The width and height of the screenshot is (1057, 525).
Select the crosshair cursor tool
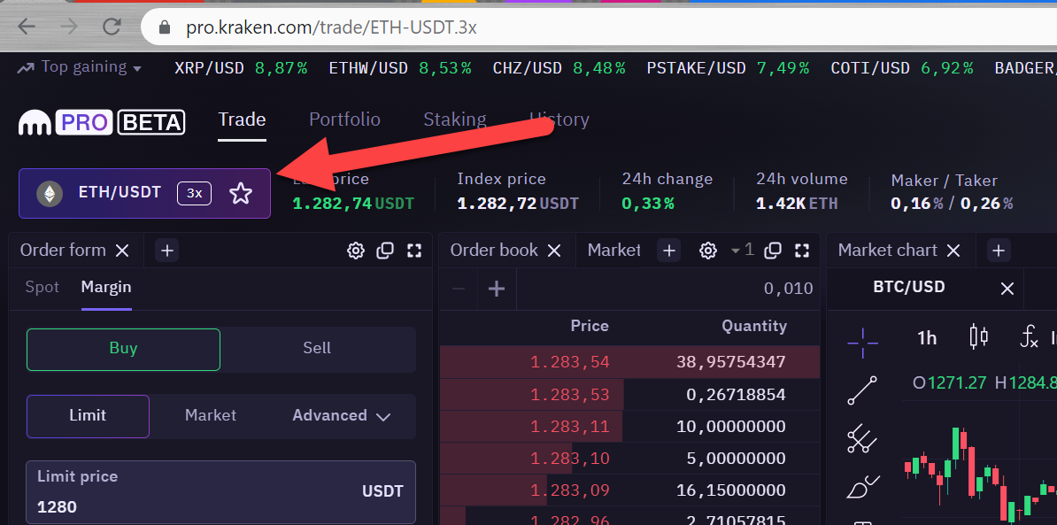tap(862, 343)
